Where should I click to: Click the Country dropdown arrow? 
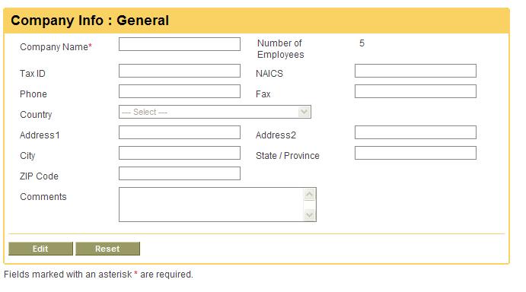pyautogui.click(x=304, y=112)
